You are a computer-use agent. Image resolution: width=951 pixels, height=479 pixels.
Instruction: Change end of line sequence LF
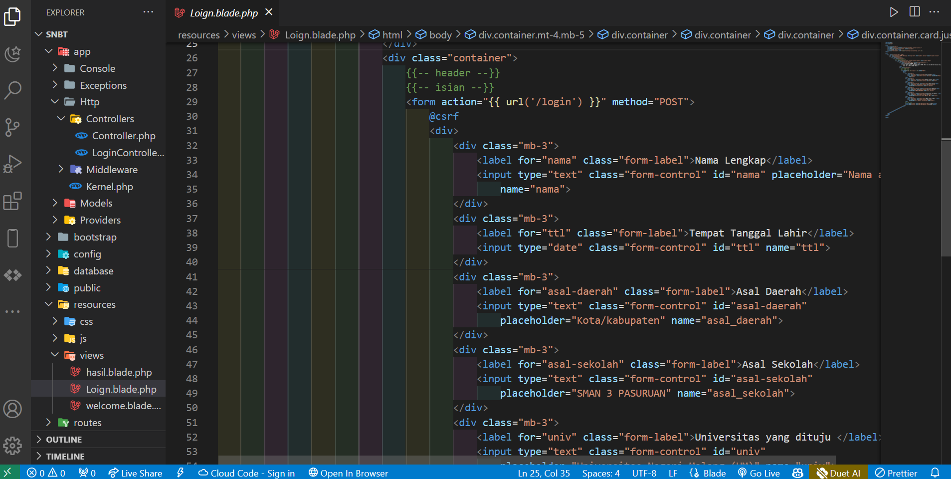point(673,473)
